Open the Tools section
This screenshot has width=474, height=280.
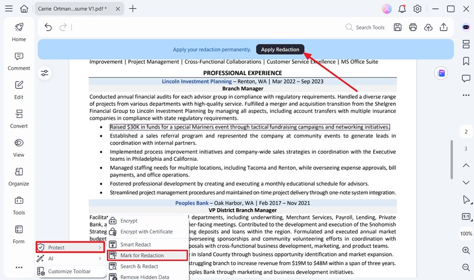pos(19,206)
